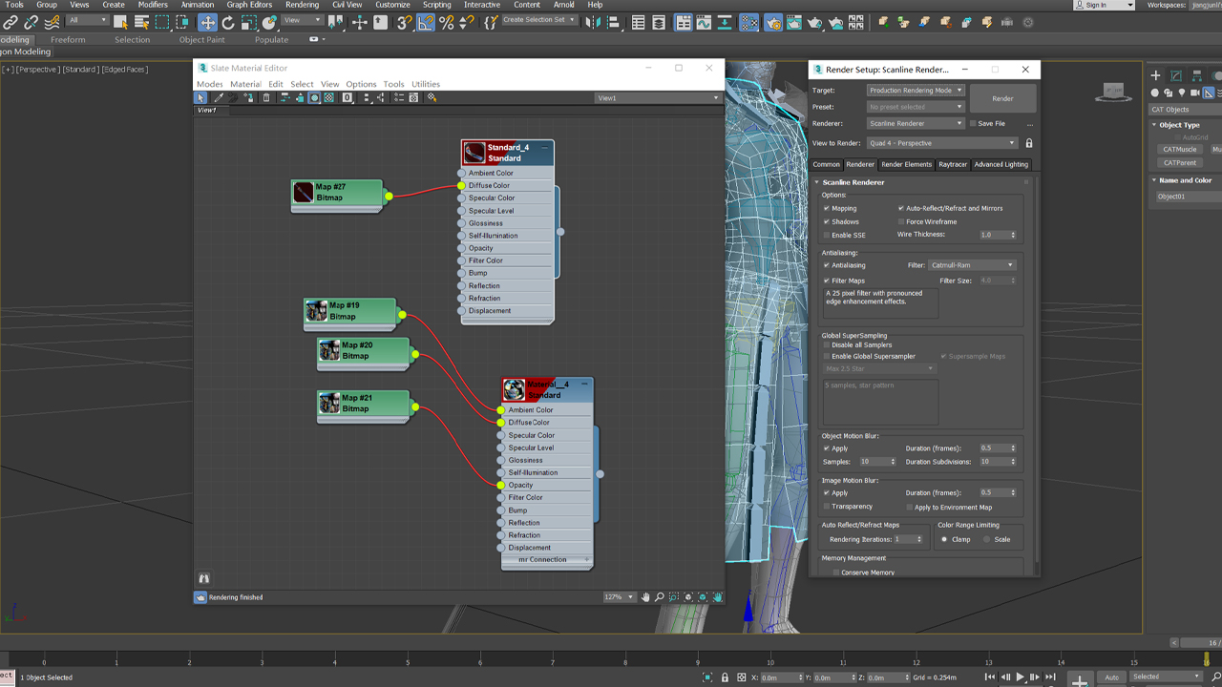The width and height of the screenshot is (1222, 687).
Task: Select the Scale radio button
Action: coord(987,539)
